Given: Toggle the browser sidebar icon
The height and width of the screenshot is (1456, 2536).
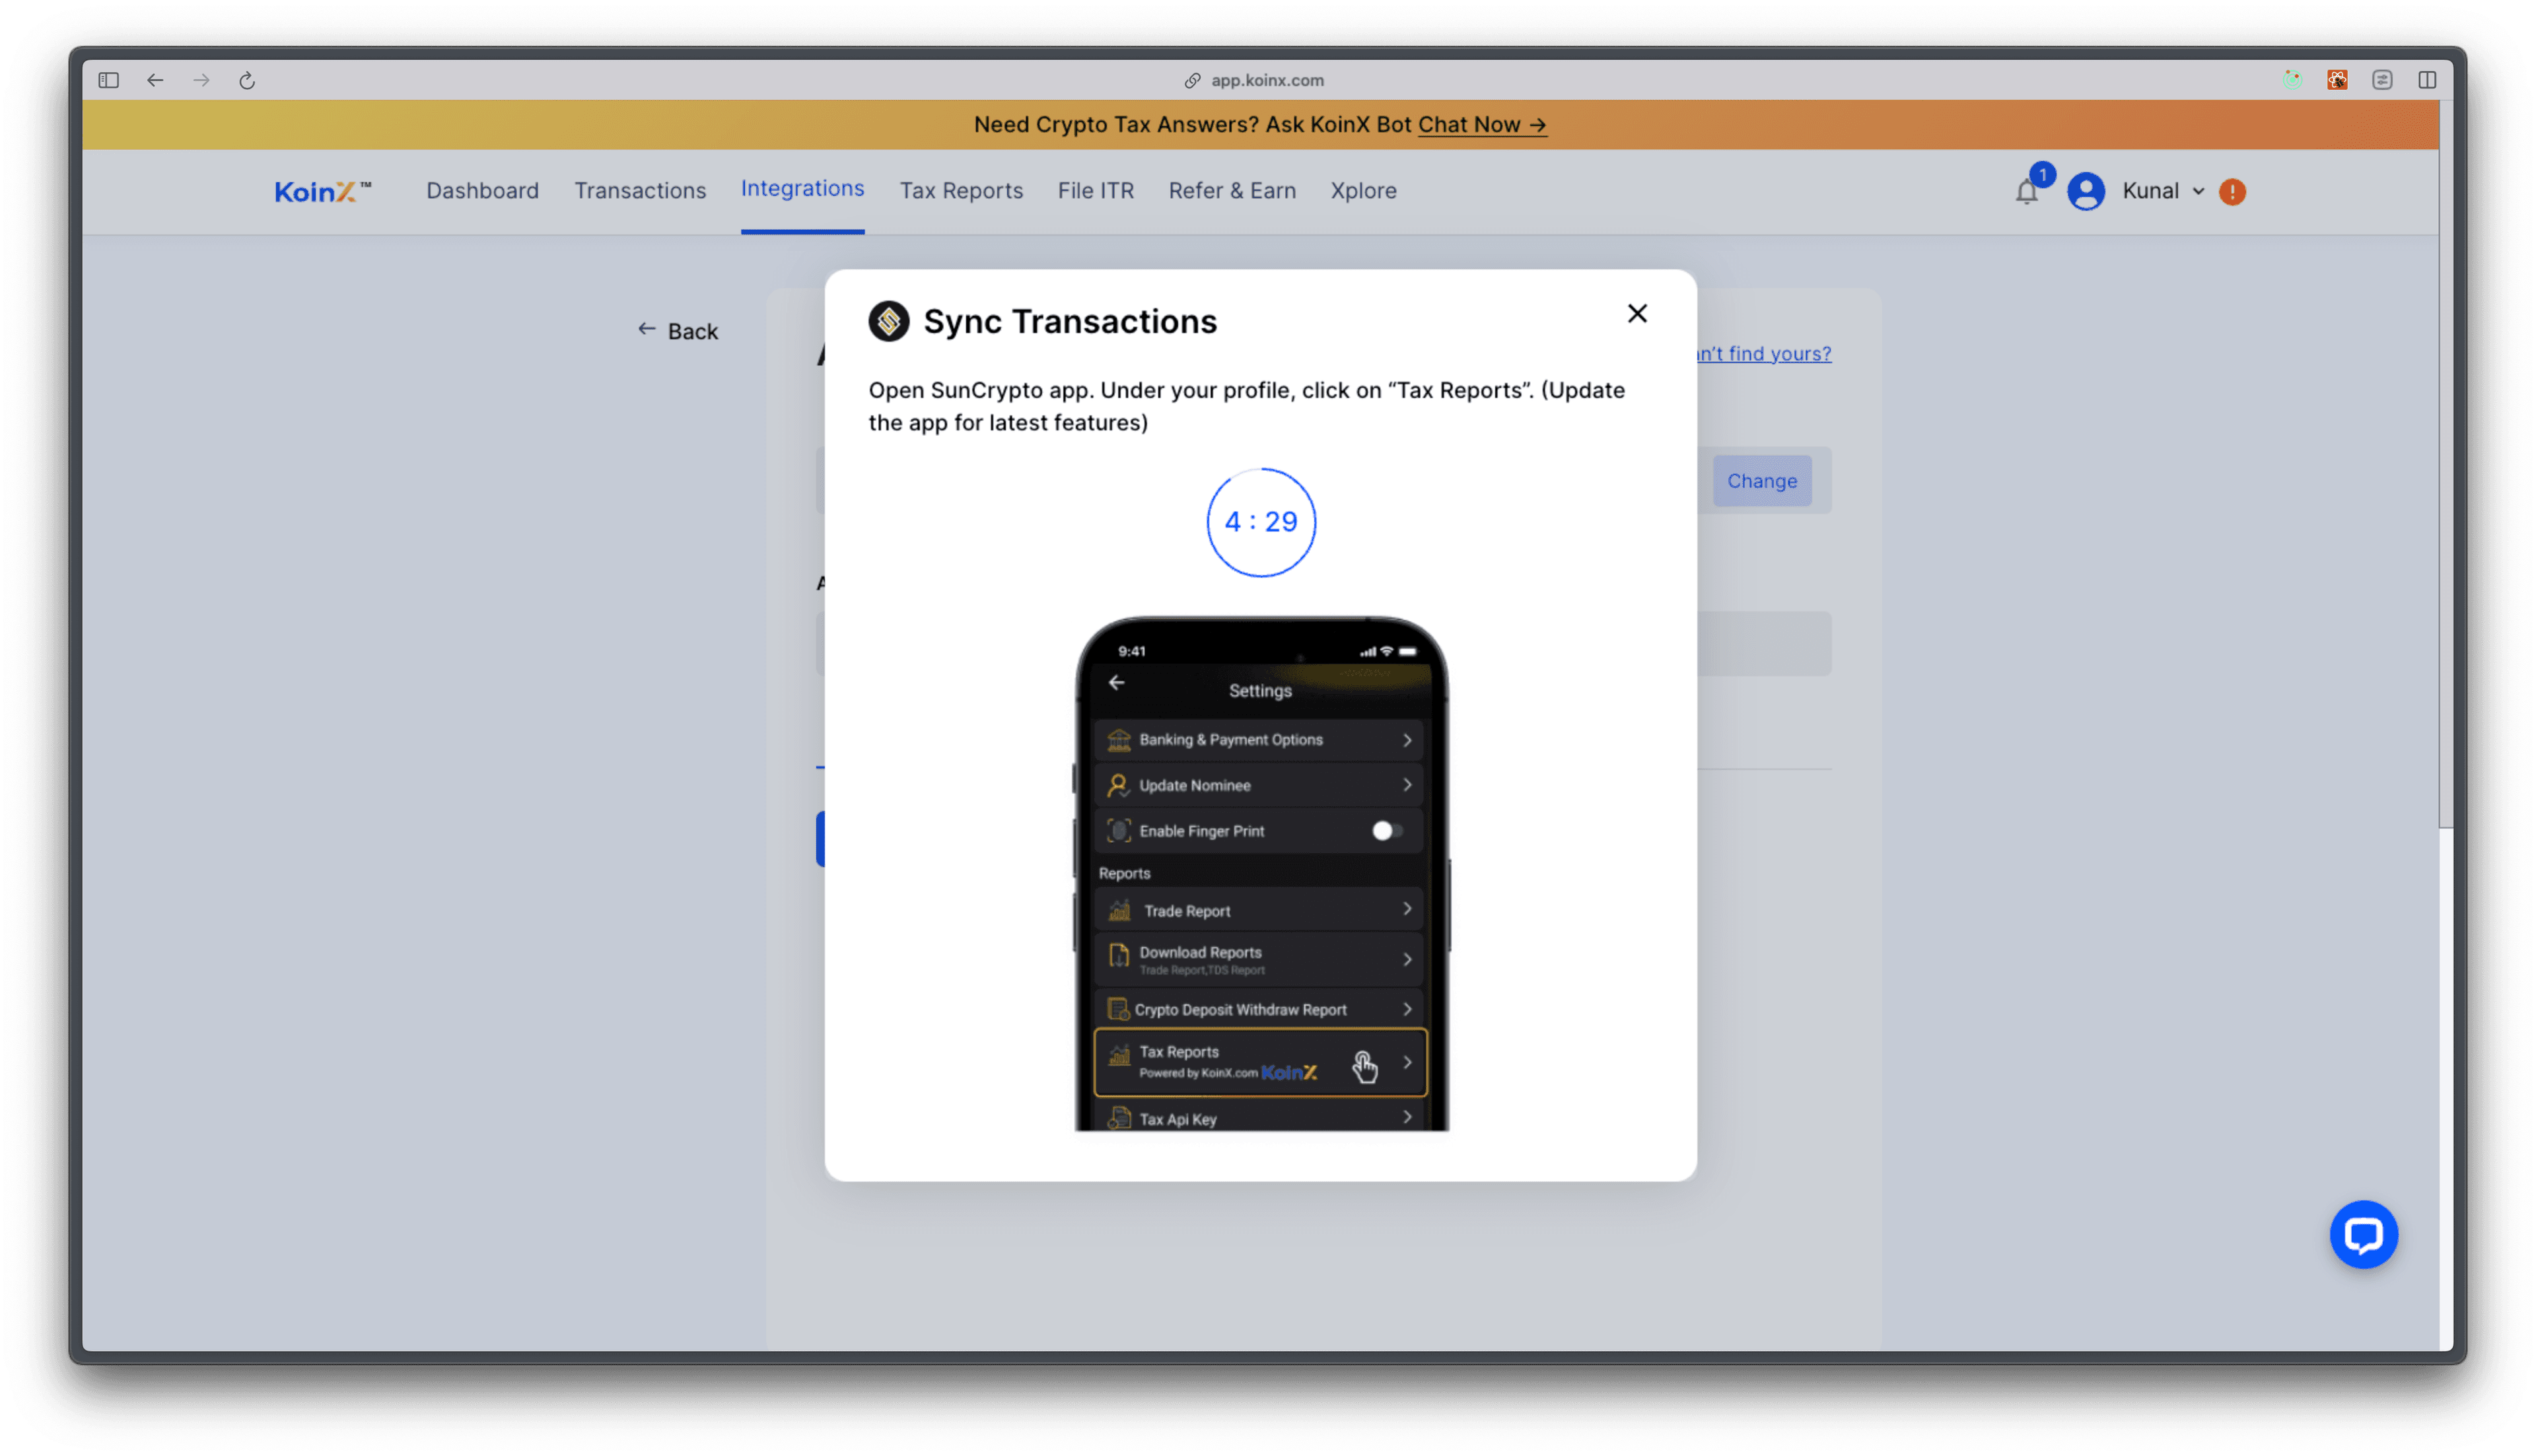Looking at the screenshot, I should 108,80.
